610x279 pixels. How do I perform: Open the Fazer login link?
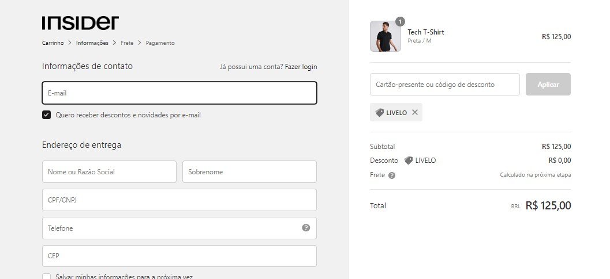(x=301, y=67)
